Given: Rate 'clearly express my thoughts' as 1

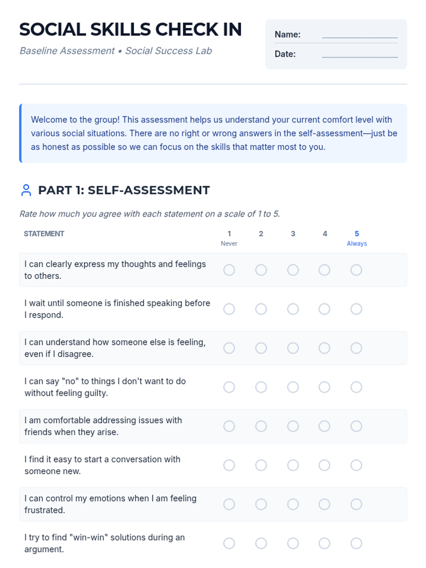Looking at the screenshot, I should tap(229, 270).
